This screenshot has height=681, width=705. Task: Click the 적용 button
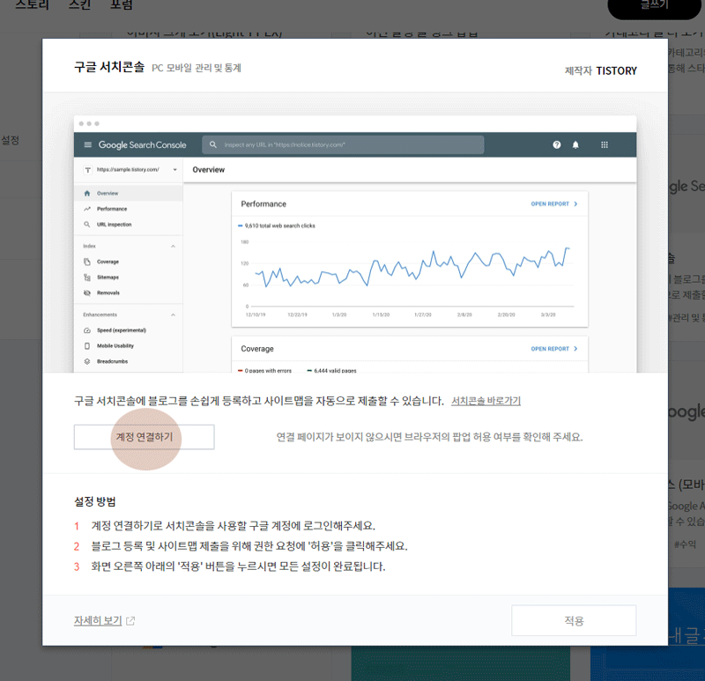click(x=574, y=620)
